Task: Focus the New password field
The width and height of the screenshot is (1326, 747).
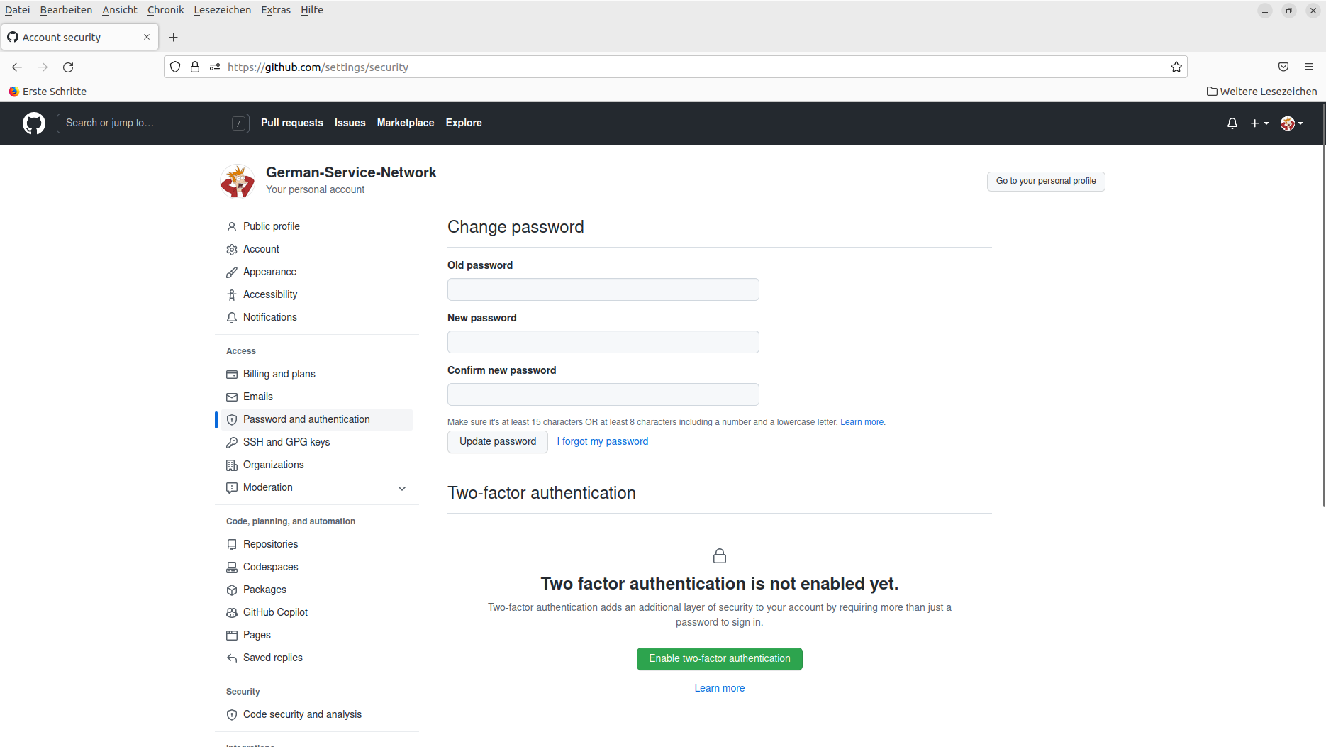Action: coord(603,342)
